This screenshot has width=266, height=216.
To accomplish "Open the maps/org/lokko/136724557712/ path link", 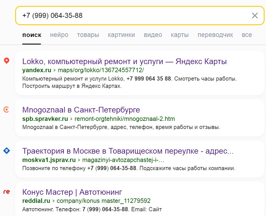I will pyautogui.click(x=101, y=70).
